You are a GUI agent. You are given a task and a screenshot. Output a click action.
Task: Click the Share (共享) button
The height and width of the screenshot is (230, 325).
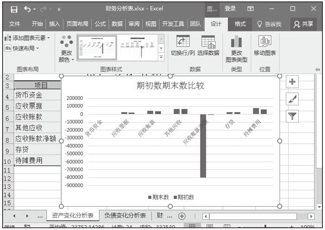[304, 24]
